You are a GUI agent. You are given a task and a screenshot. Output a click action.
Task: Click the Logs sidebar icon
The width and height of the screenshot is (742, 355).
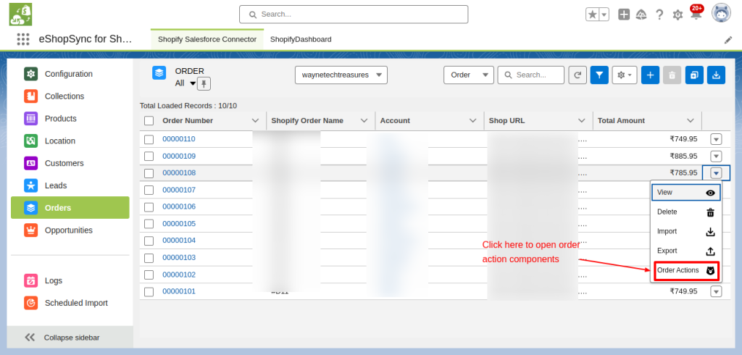[x=30, y=280]
